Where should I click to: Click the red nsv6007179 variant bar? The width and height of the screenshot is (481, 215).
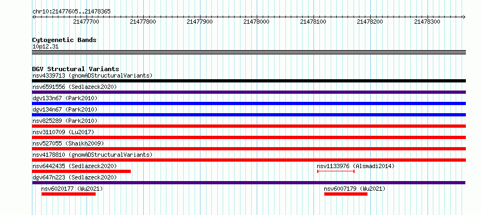pyautogui.click(x=346, y=194)
